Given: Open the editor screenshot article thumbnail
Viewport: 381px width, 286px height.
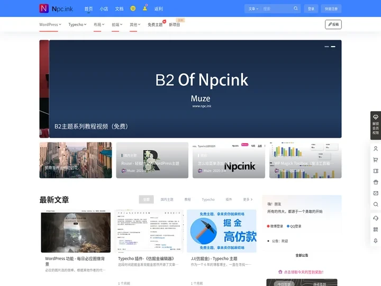Looking at the screenshot, I should pos(149,231).
